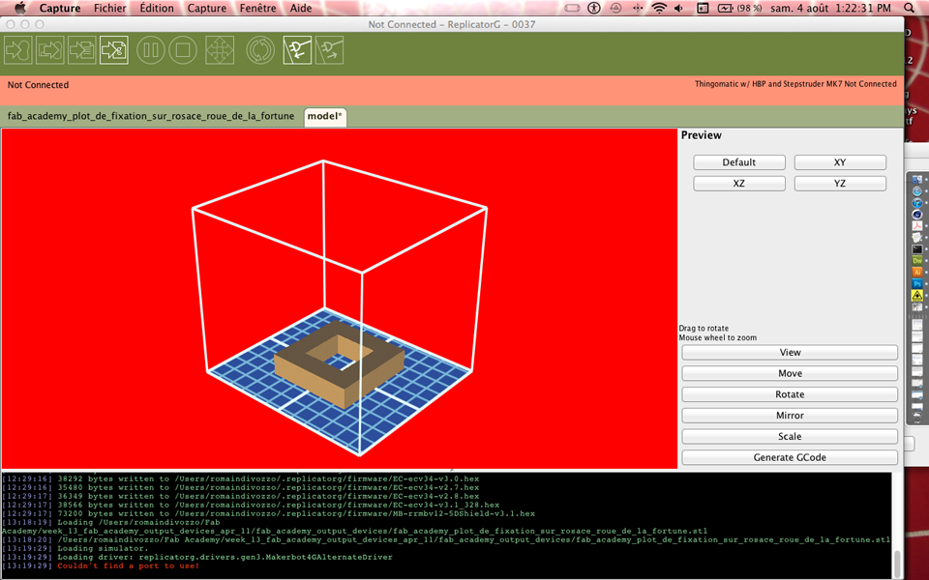The width and height of the screenshot is (929, 580).
Task: Click the Move button
Action: click(790, 373)
